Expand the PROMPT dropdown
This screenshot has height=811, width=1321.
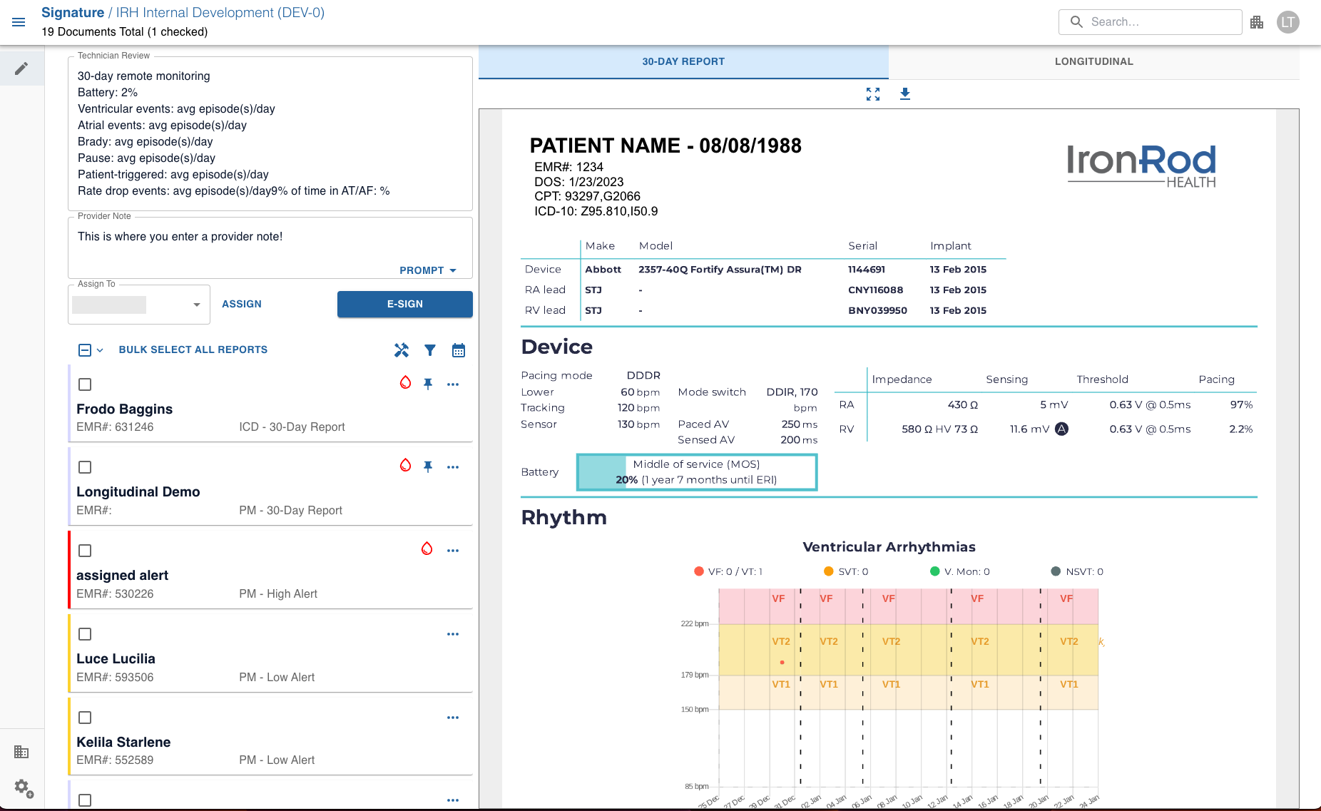pos(428,270)
